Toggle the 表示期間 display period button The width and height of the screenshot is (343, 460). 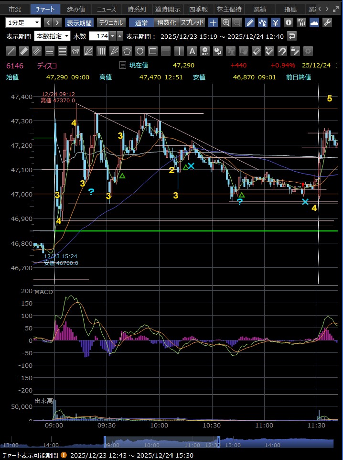pos(79,22)
